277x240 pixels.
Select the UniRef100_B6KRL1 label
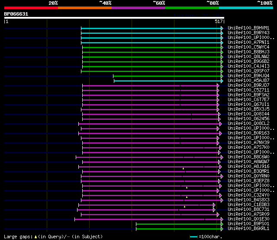pyautogui.click(x=248, y=229)
